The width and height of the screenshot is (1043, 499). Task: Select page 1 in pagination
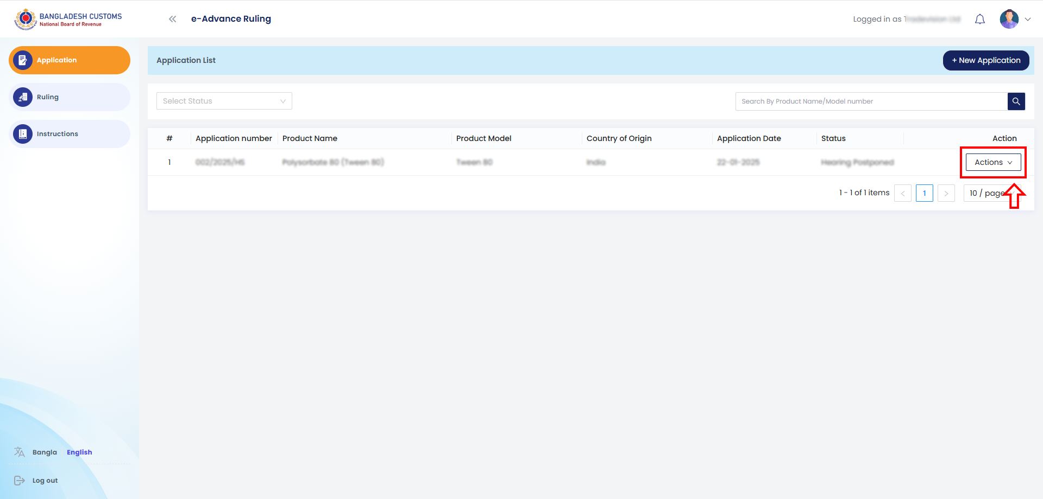(925, 193)
